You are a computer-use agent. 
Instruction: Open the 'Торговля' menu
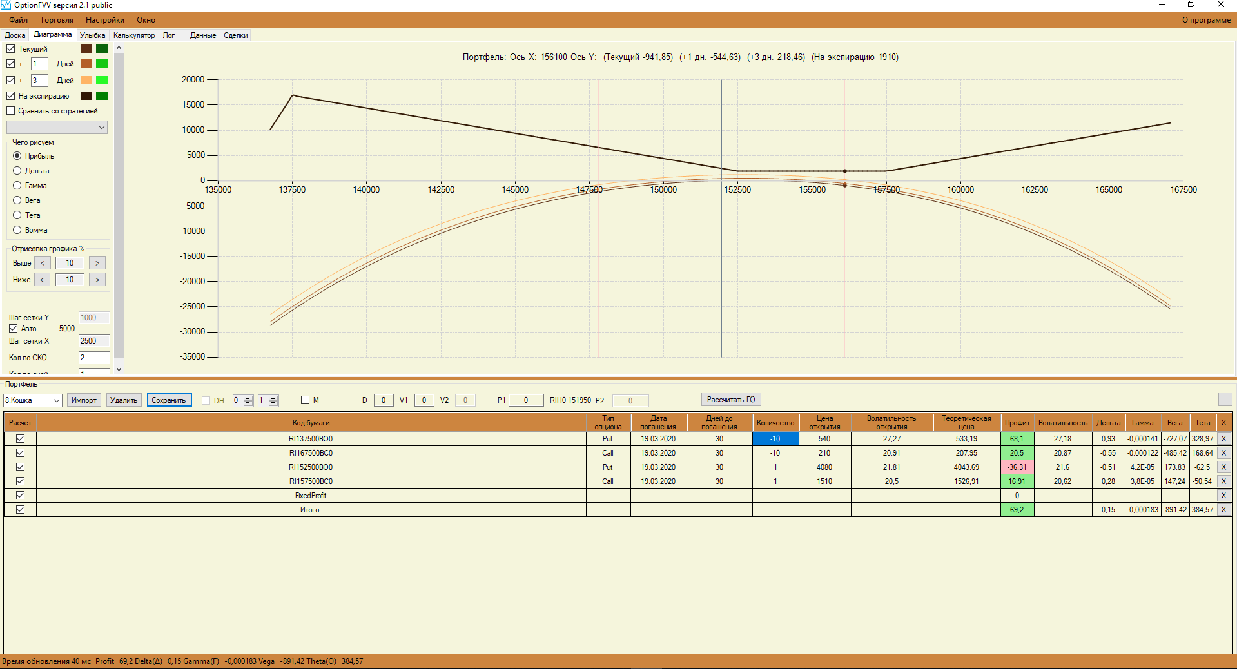(x=57, y=20)
